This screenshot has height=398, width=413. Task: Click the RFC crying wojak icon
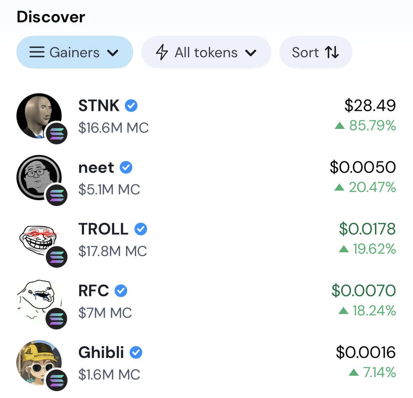39,300
